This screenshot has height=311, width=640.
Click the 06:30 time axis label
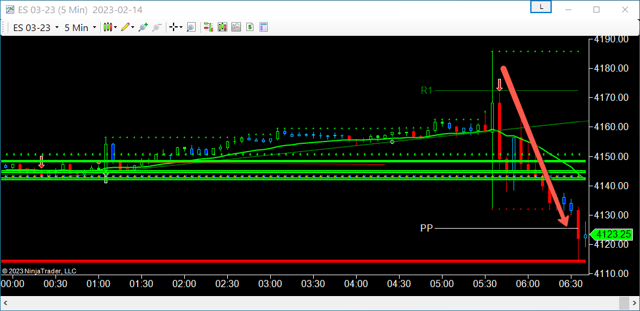point(571,283)
